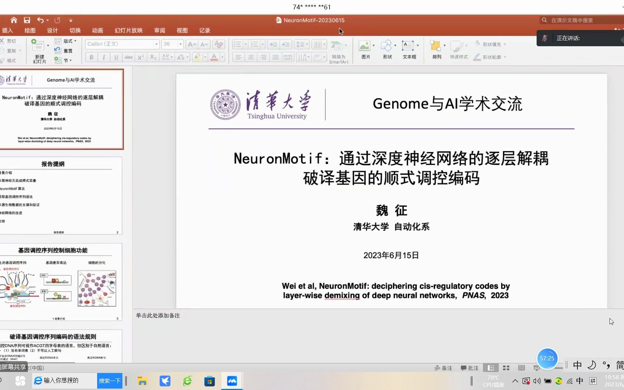The height and width of the screenshot is (390, 624).
Task: Click the 单击此处添加备注 notes area
Action: pos(158,316)
